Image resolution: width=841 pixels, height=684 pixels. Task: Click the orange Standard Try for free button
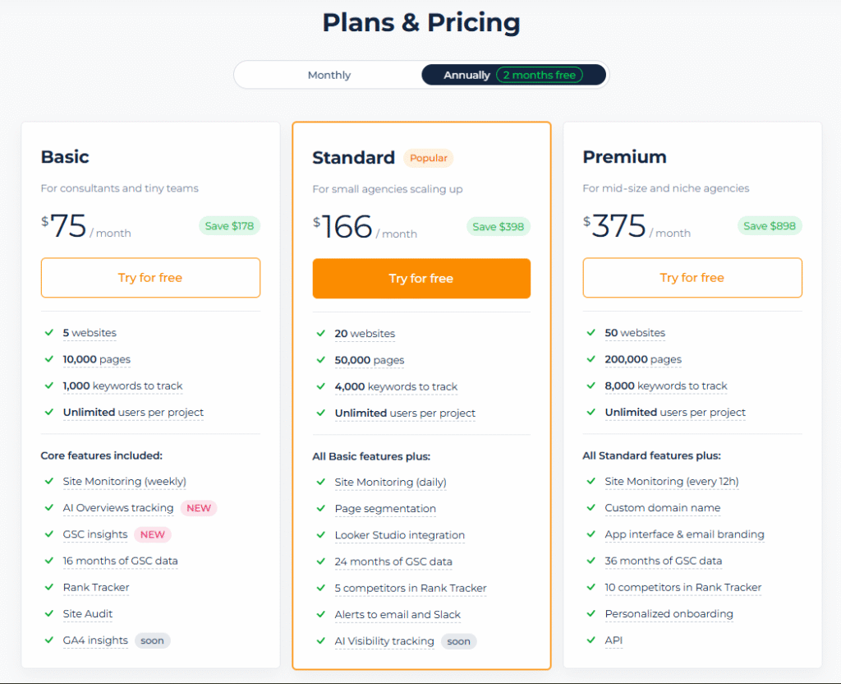(x=421, y=279)
